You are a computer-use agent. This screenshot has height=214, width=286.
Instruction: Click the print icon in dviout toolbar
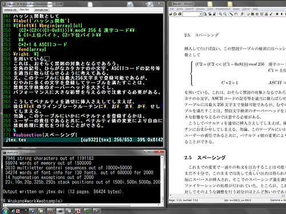[x=180, y=14]
